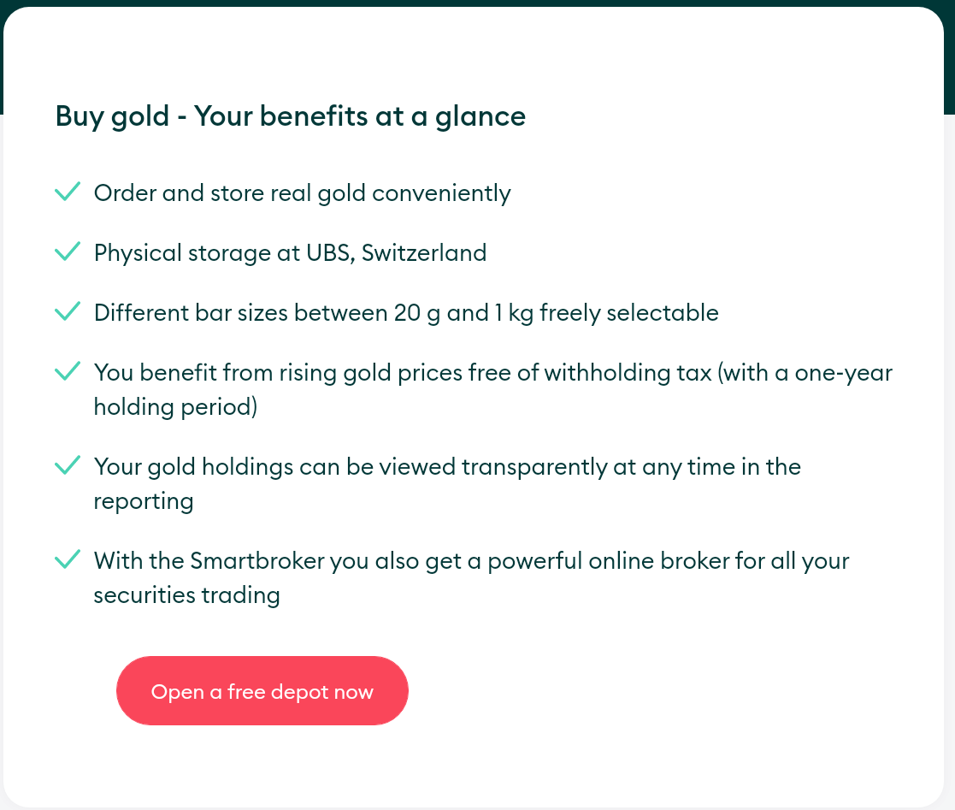Click the words securities trading
955x810 pixels.
point(187,594)
